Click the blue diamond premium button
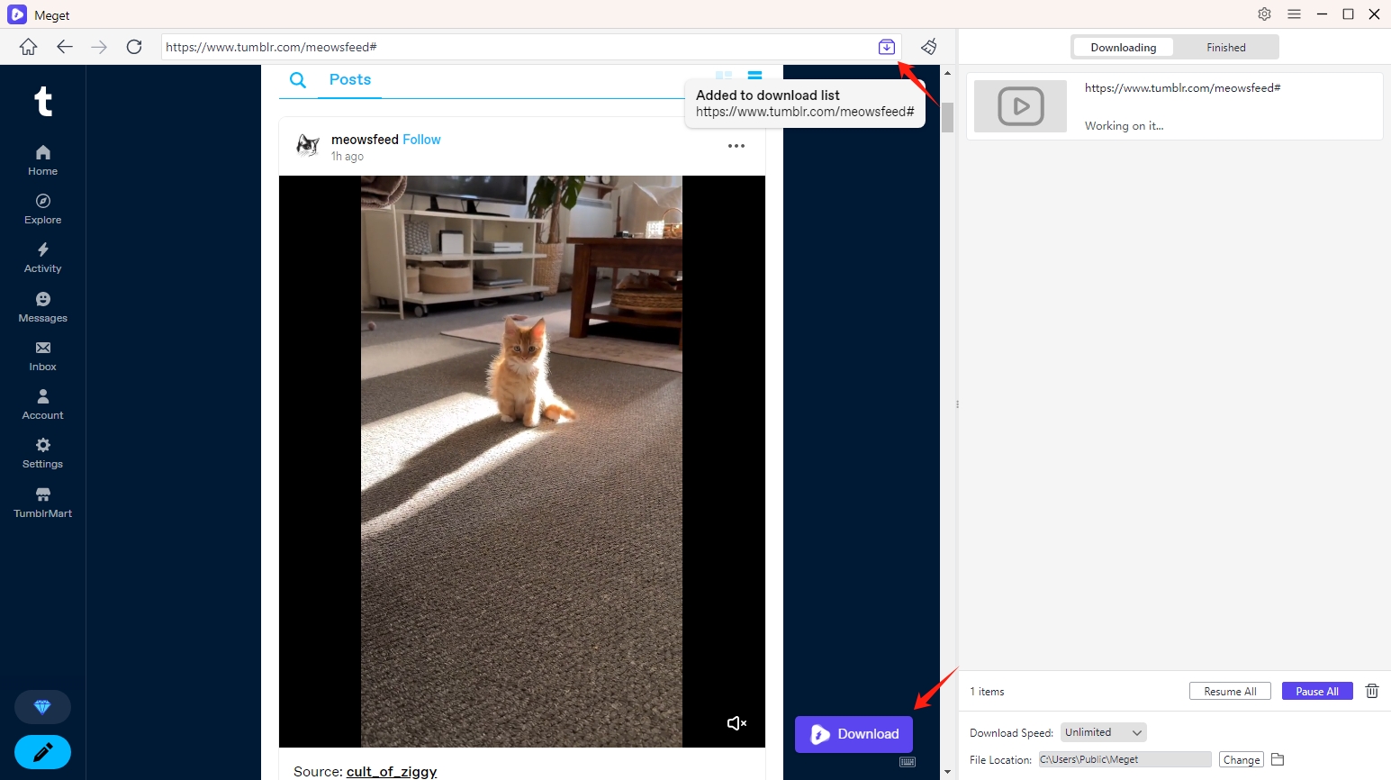This screenshot has height=780, width=1391. (x=42, y=707)
